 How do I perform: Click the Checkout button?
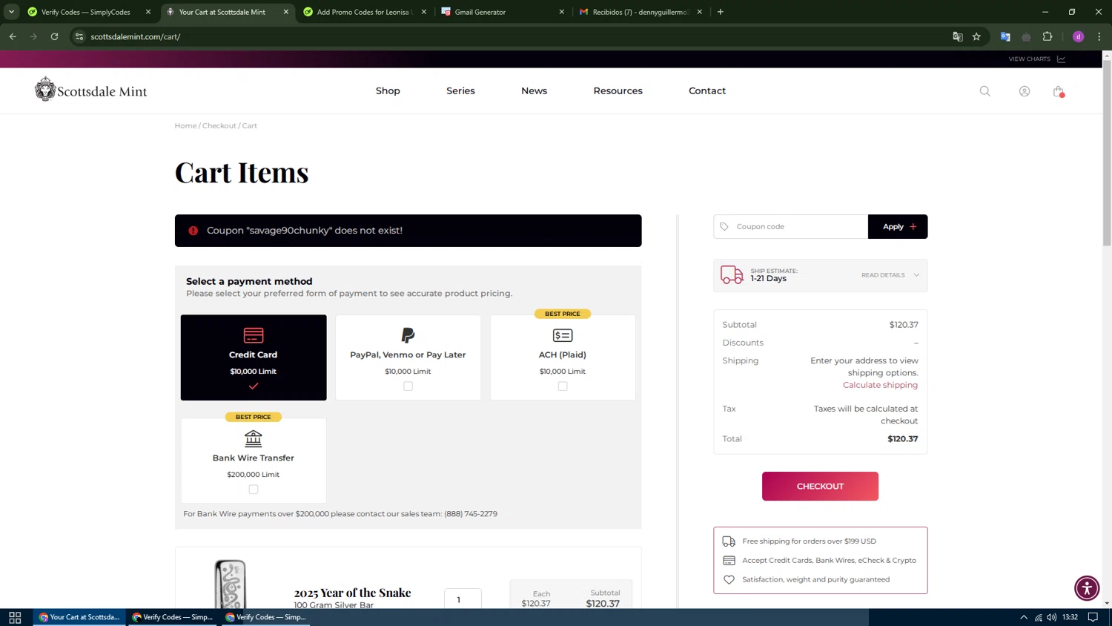pos(820,486)
